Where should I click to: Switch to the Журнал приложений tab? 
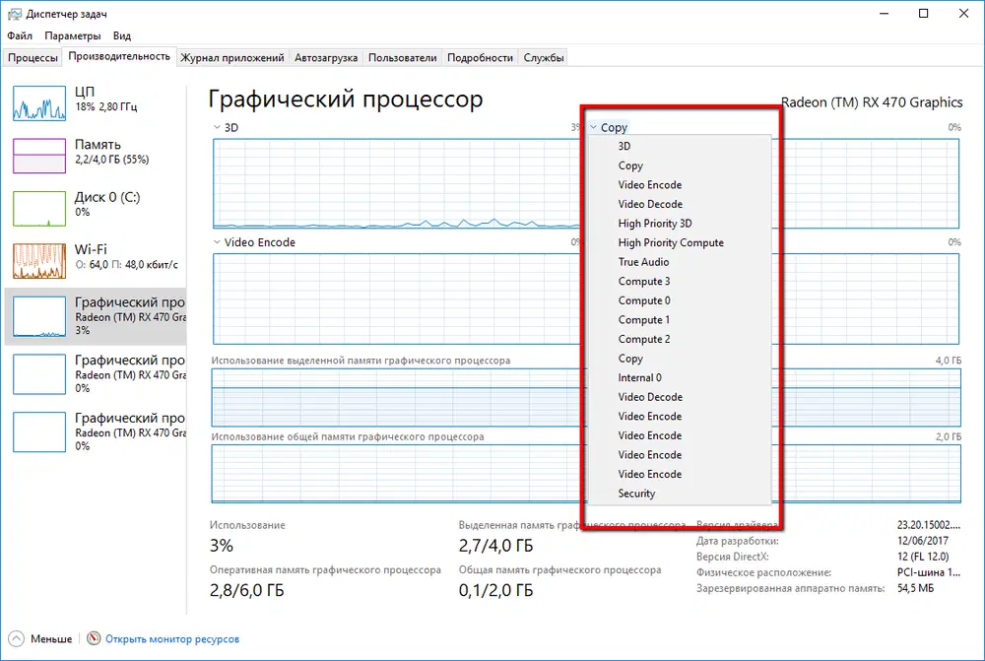point(232,58)
